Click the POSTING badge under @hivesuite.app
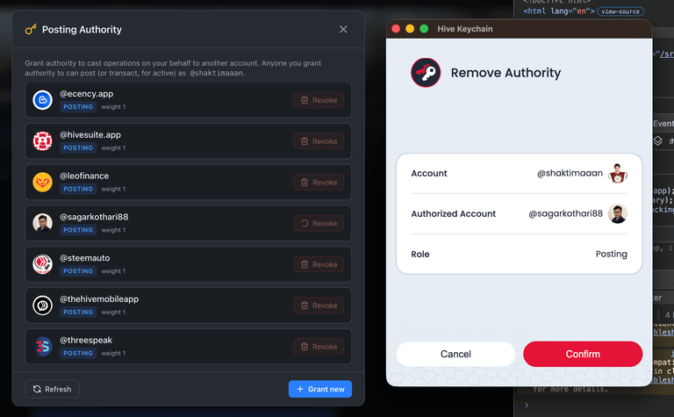Screen dimensions: 674x417 click(78, 147)
